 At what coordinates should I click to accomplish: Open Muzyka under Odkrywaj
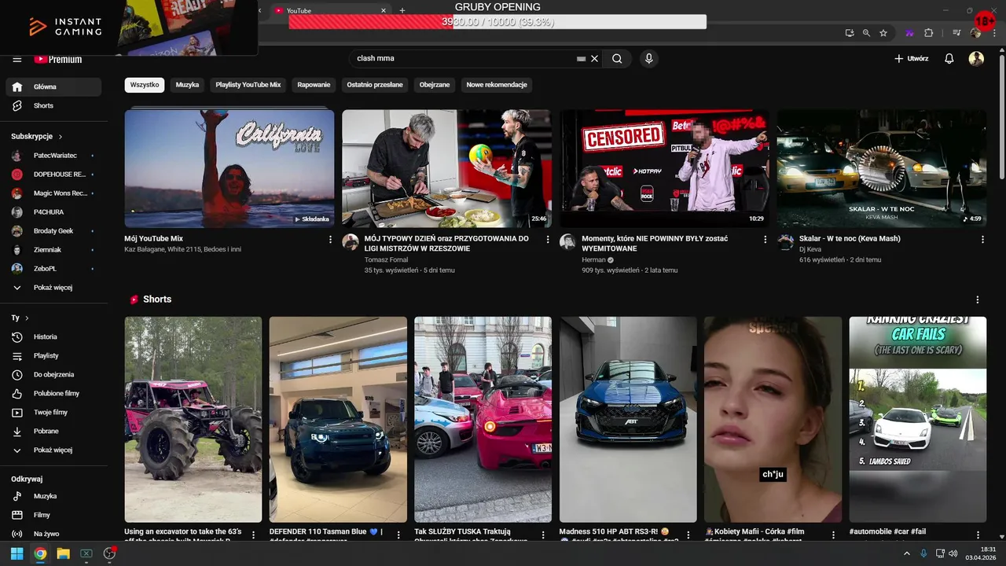click(53, 496)
